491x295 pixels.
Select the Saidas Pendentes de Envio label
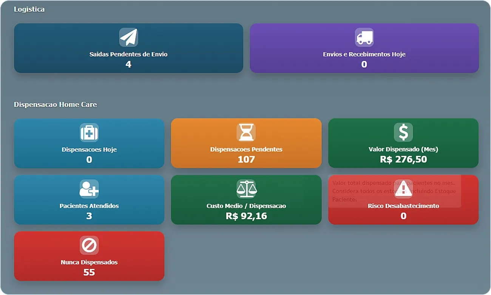tap(128, 54)
